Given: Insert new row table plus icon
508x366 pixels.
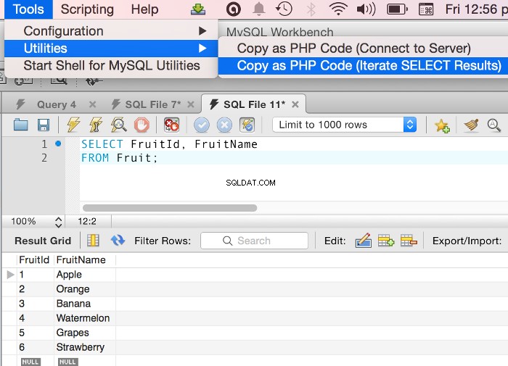Looking at the screenshot, I should 386,241.
